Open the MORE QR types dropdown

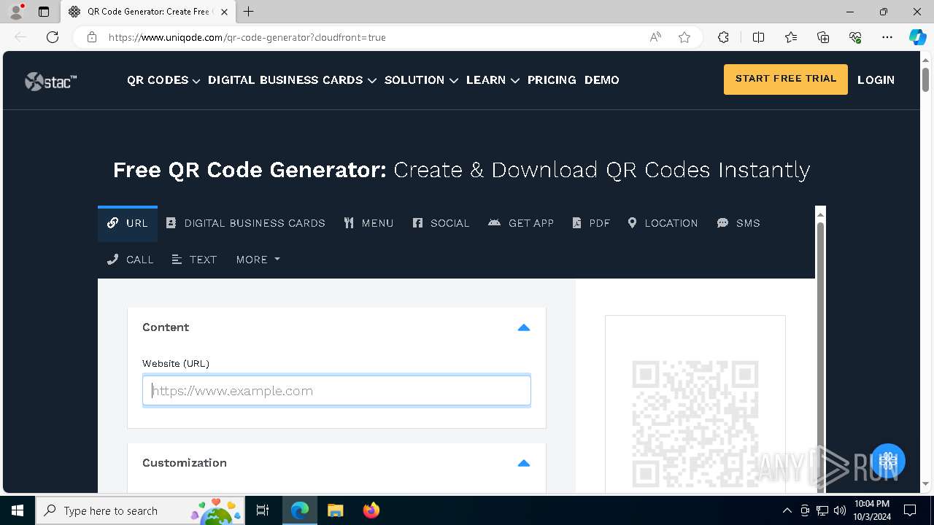click(258, 260)
